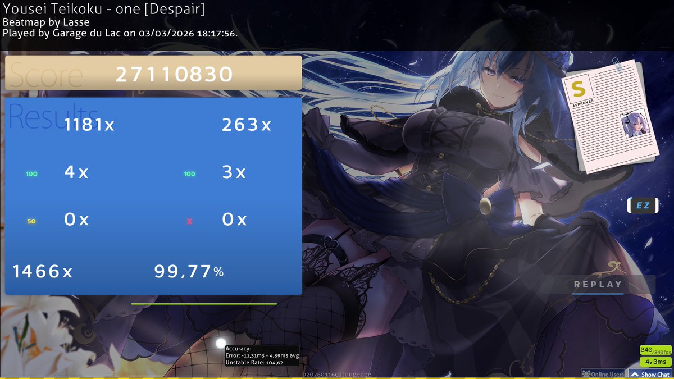674x379 pixels.
Task: Click the 240fps frame rate counter
Action: (655, 351)
